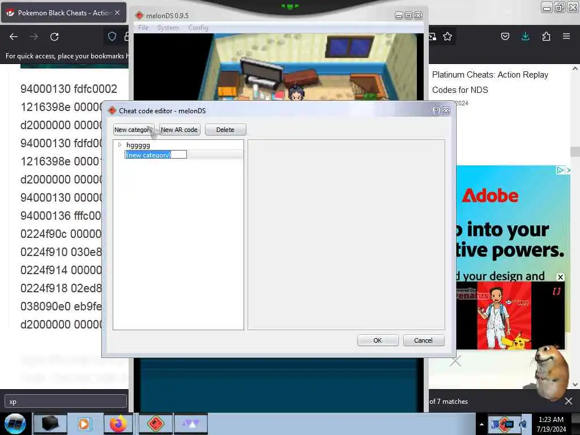Open black folder taskbar icon

pos(50,424)
